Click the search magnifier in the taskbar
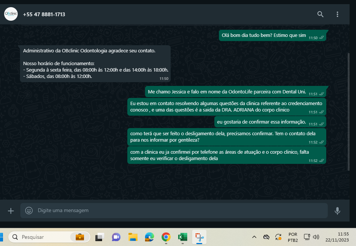The image size is (356, 246). tap(15, 237)
